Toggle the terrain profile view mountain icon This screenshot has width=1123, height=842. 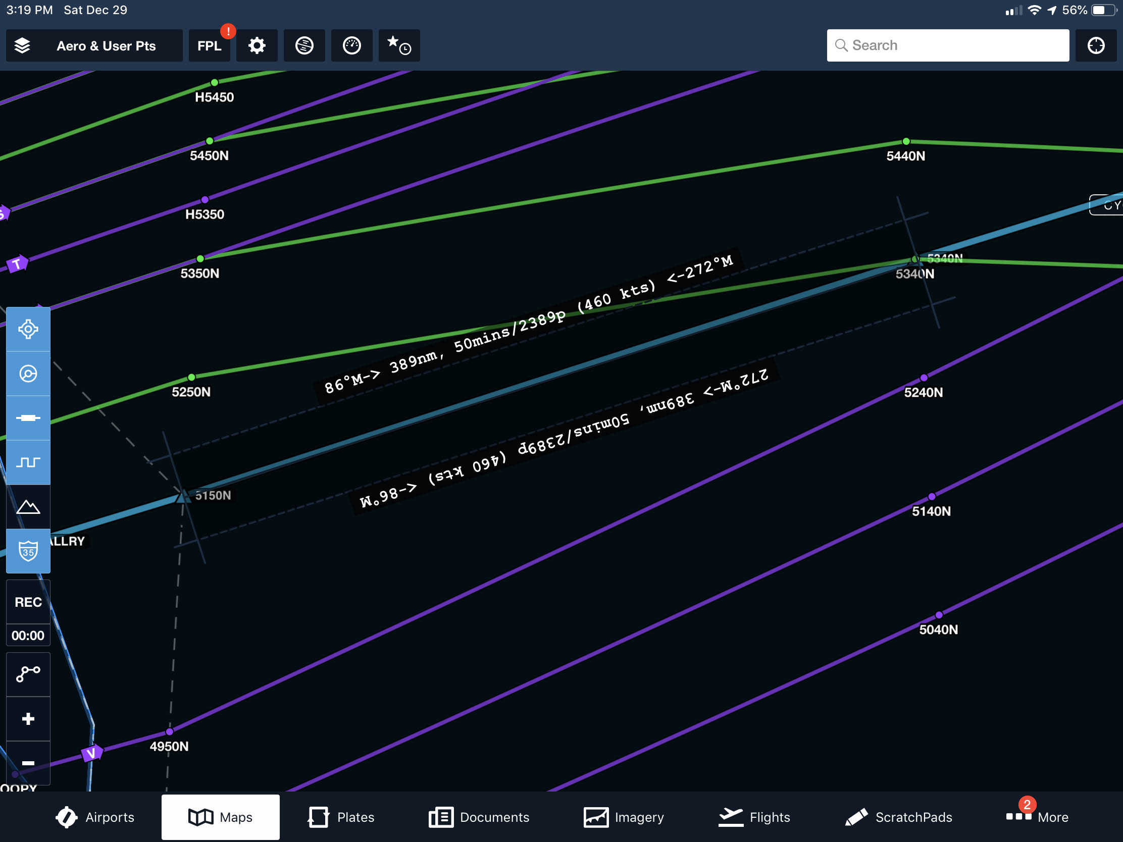(x=28, y=506)
